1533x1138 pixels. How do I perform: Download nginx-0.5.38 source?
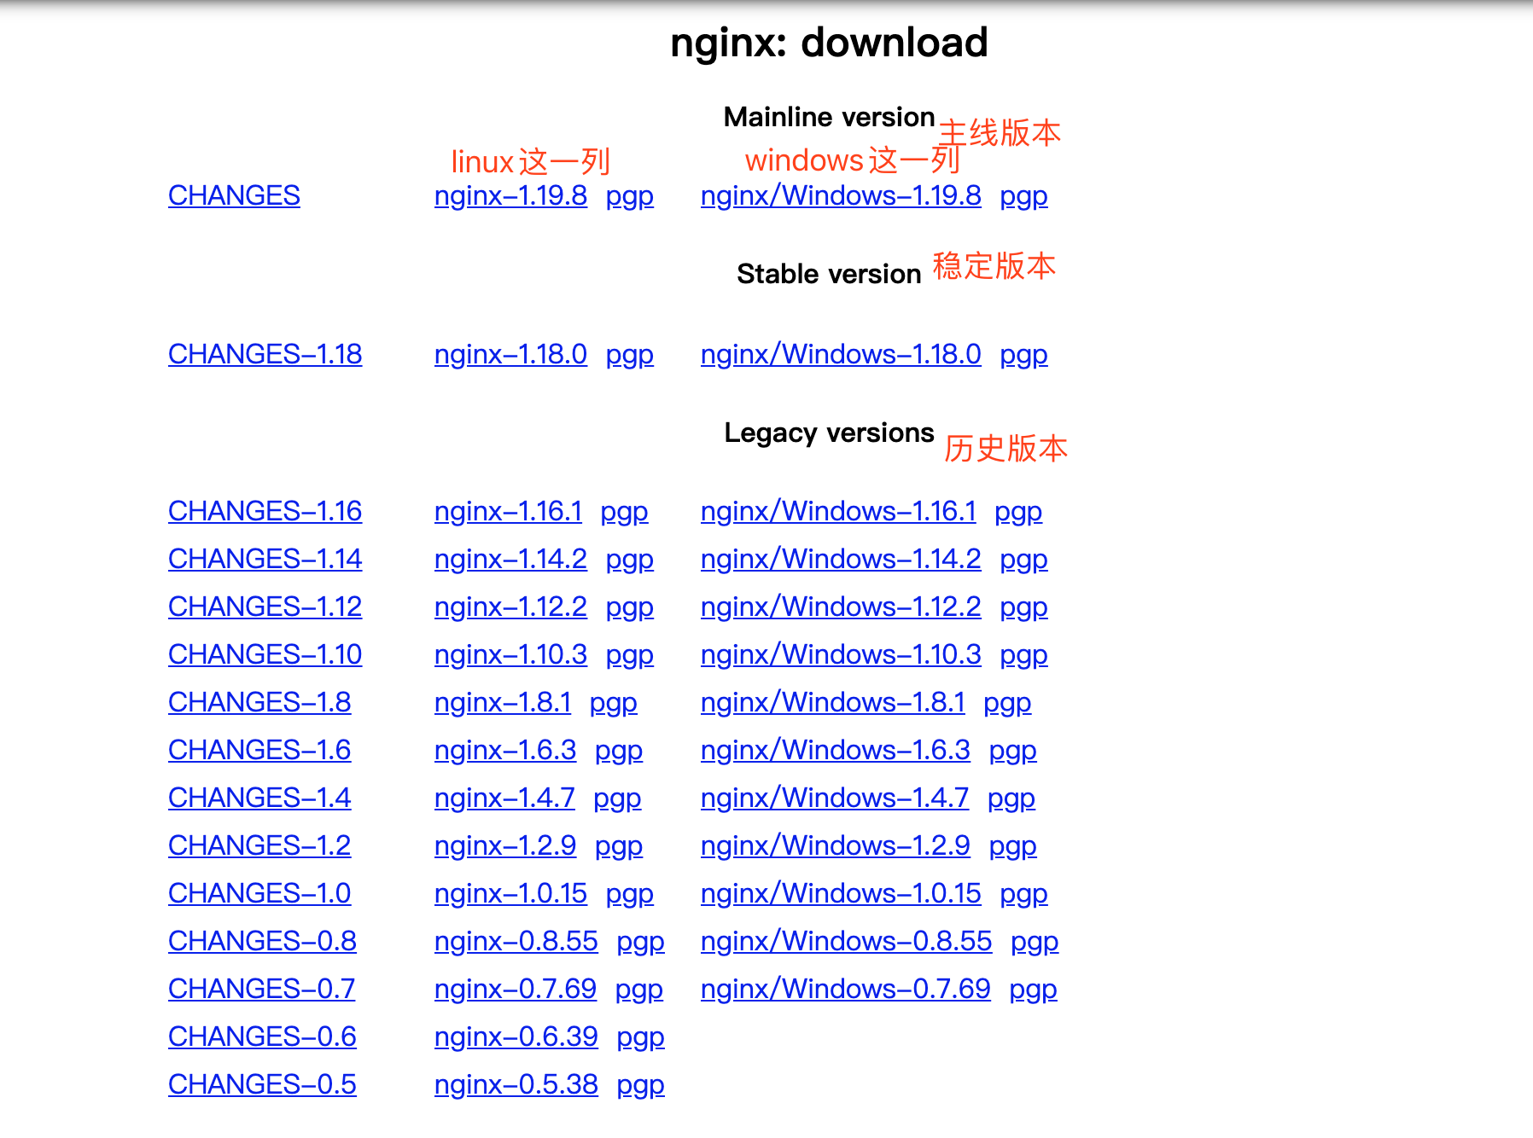[x=516, y=1084]
